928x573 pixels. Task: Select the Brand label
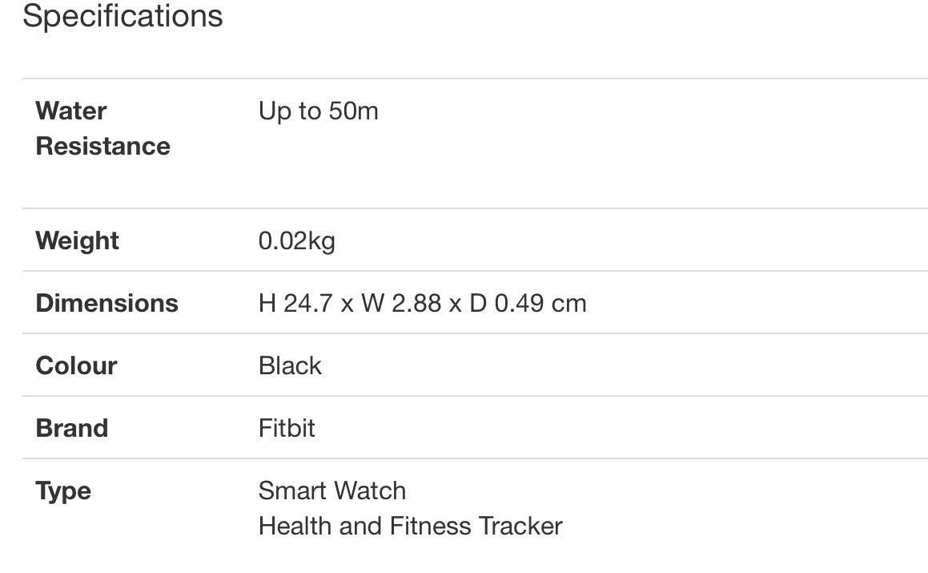coord(71,428)
